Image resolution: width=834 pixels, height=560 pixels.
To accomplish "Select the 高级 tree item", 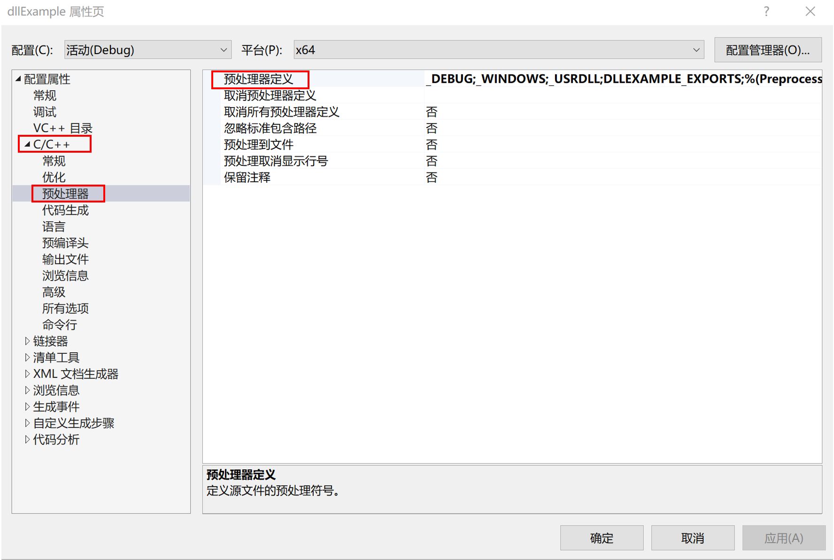I will pyautogui.click(x=54, y=292).
